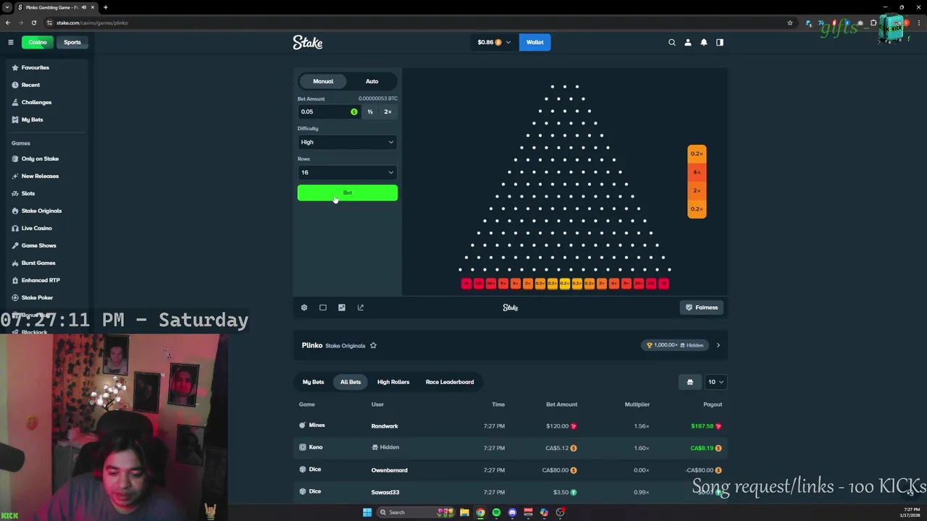This screenshot has height=521, width=927.
Task: Open live stats chart icon
Action: [342, 308]
